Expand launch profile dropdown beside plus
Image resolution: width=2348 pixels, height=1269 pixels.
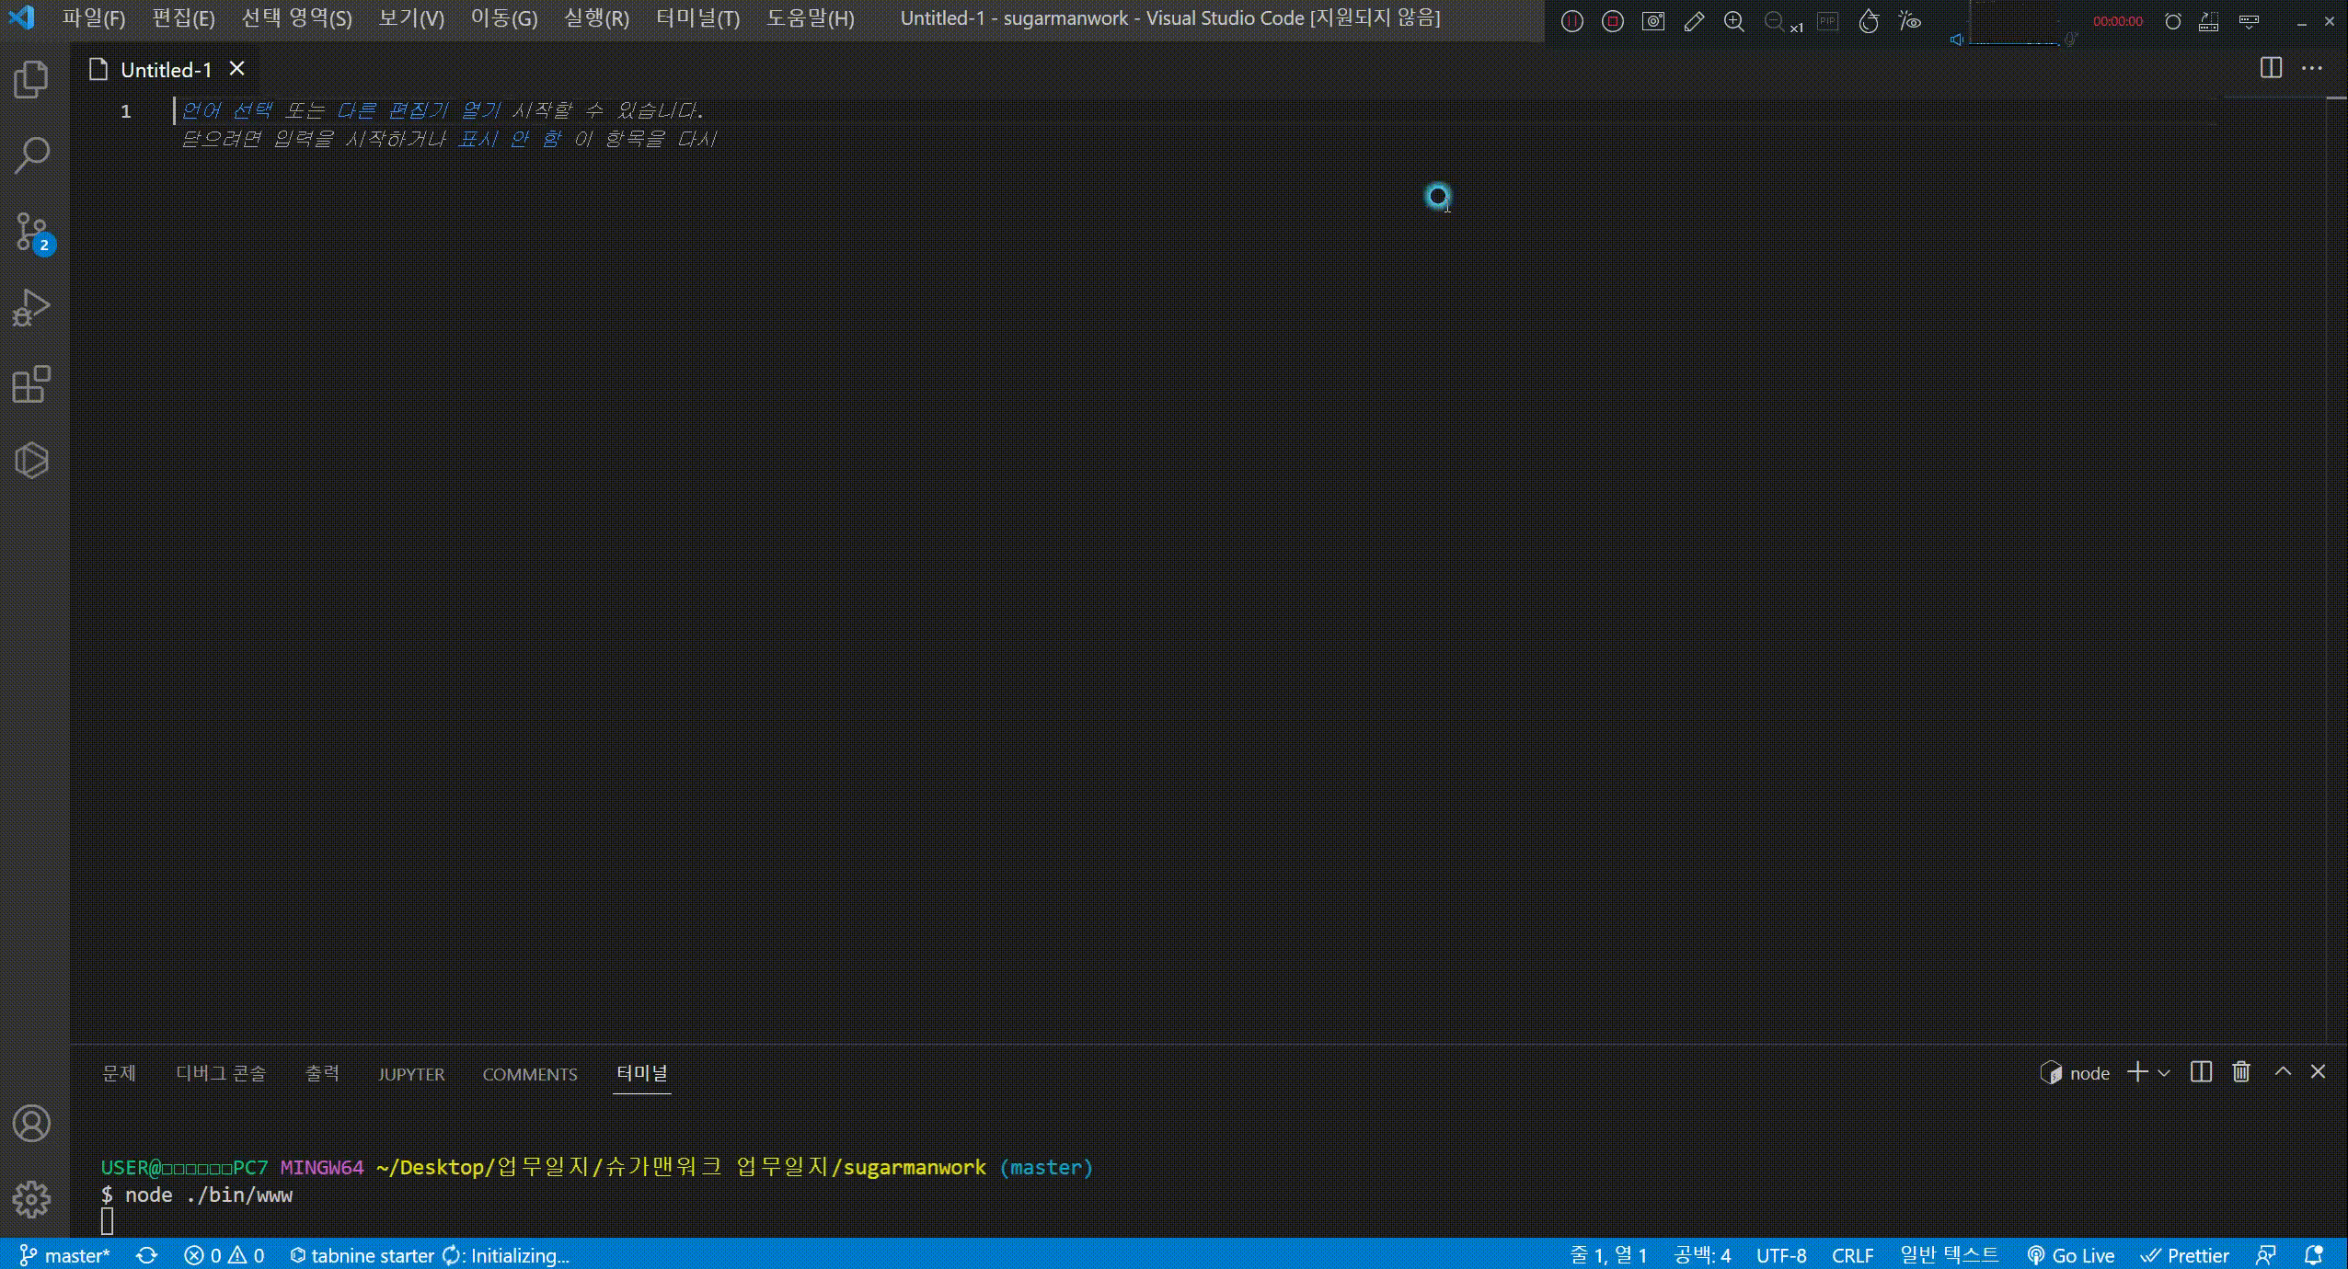(x=2164, y=1073)
